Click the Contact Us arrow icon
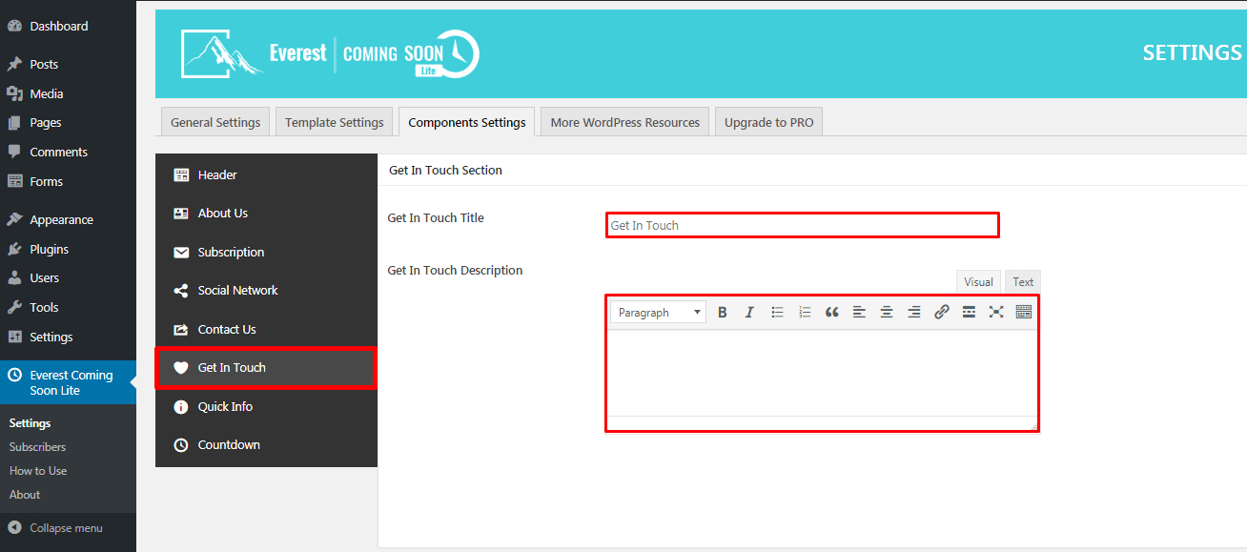The height and width of the screenshot is (552, 1247). tap(181, 329)
